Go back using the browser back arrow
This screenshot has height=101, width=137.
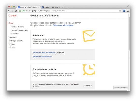9,11
